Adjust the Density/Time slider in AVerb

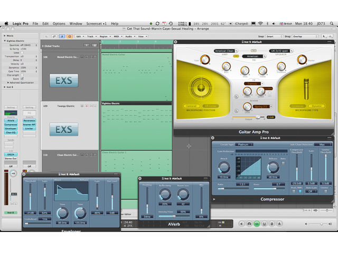(x=174, y=216)
